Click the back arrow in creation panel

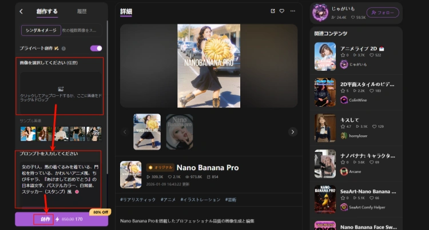coord(21,11)
